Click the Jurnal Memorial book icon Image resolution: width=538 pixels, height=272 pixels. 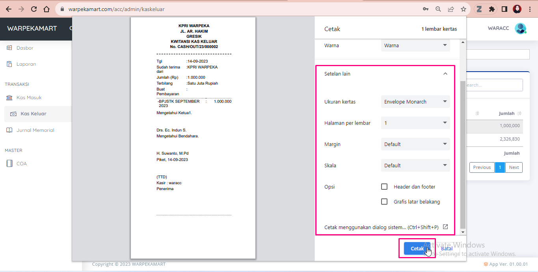[x=9, y=130]
